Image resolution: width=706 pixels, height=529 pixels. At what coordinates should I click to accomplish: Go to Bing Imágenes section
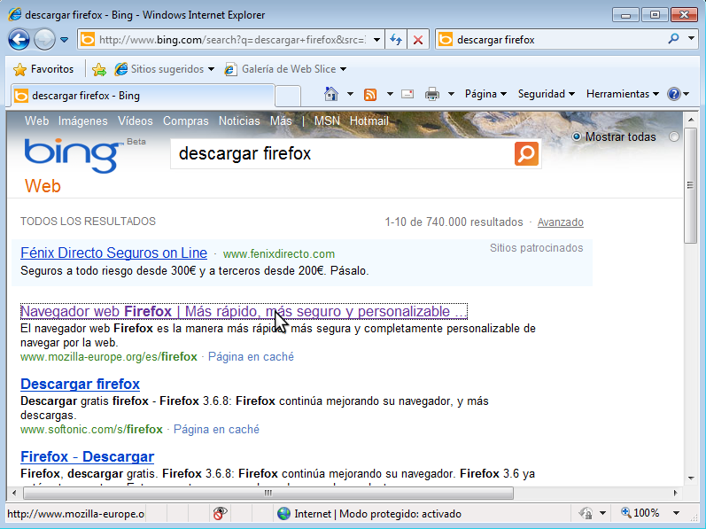[x=83, y=121]
